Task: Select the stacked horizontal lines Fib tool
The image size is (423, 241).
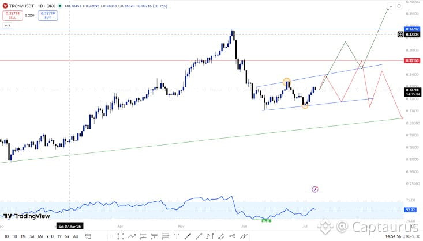Action: tap(166, 236)
